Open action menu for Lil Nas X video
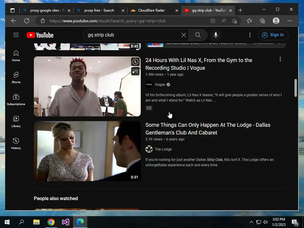Viewport: 304px width, 228px height. pos(280,59)
